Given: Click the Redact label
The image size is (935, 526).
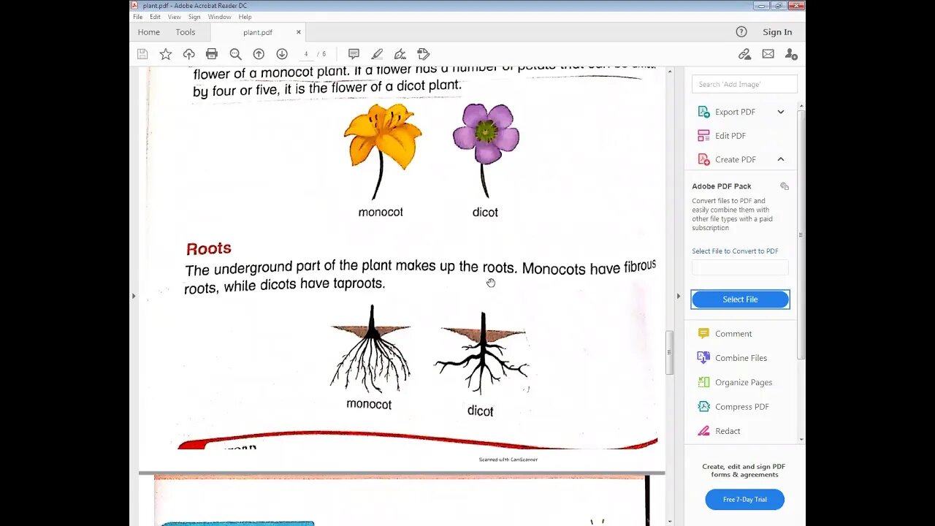Looking at the screenshot, I should (x=728, y=431).
